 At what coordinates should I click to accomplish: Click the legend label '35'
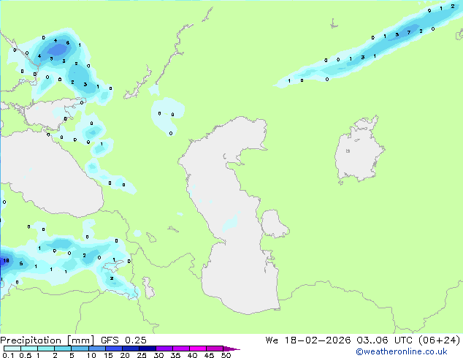click(x=175, y=355)
